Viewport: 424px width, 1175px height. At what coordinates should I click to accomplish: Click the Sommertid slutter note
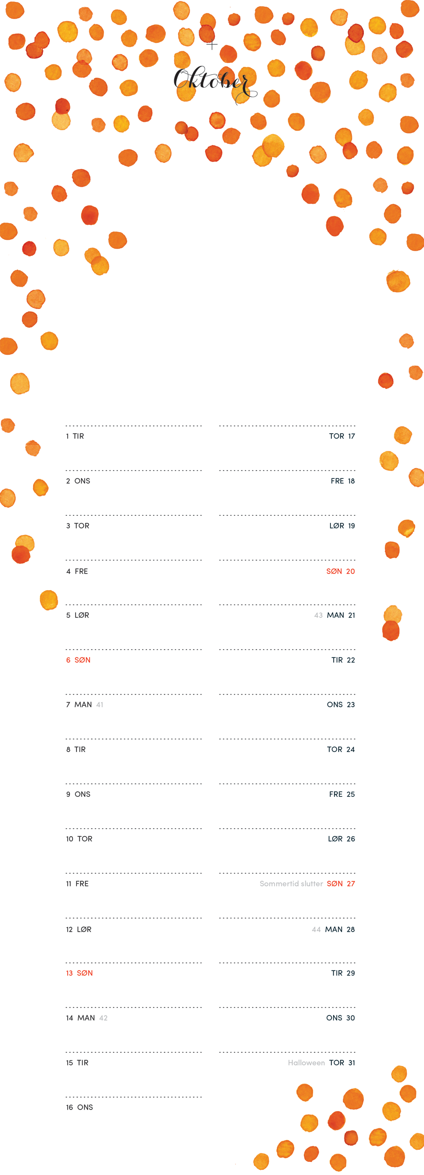click(x=291, y=883)
